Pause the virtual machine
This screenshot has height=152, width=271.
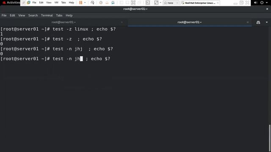(x=80, y=3)
